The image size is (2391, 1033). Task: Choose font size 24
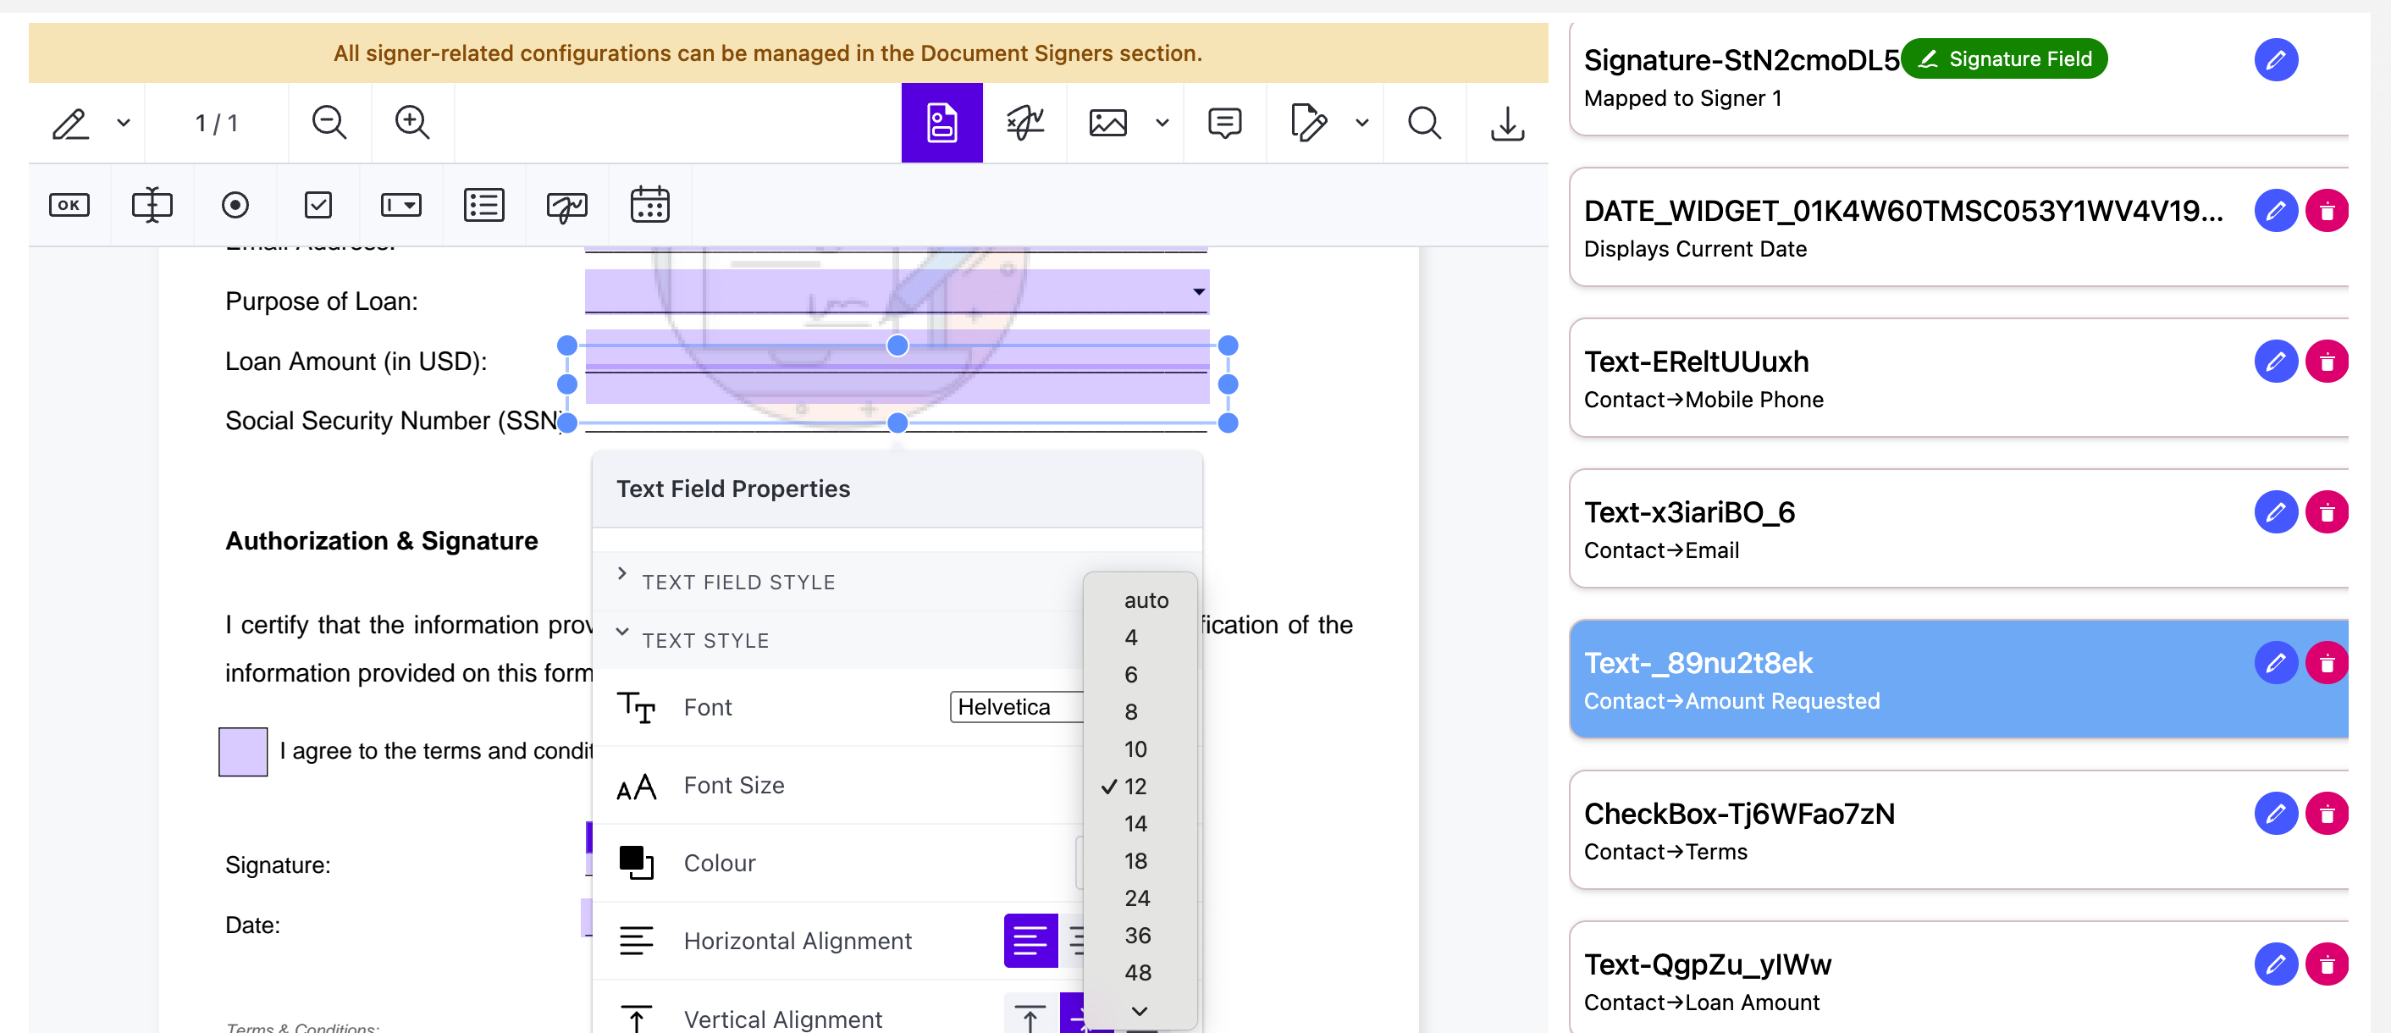[1140, 898]
